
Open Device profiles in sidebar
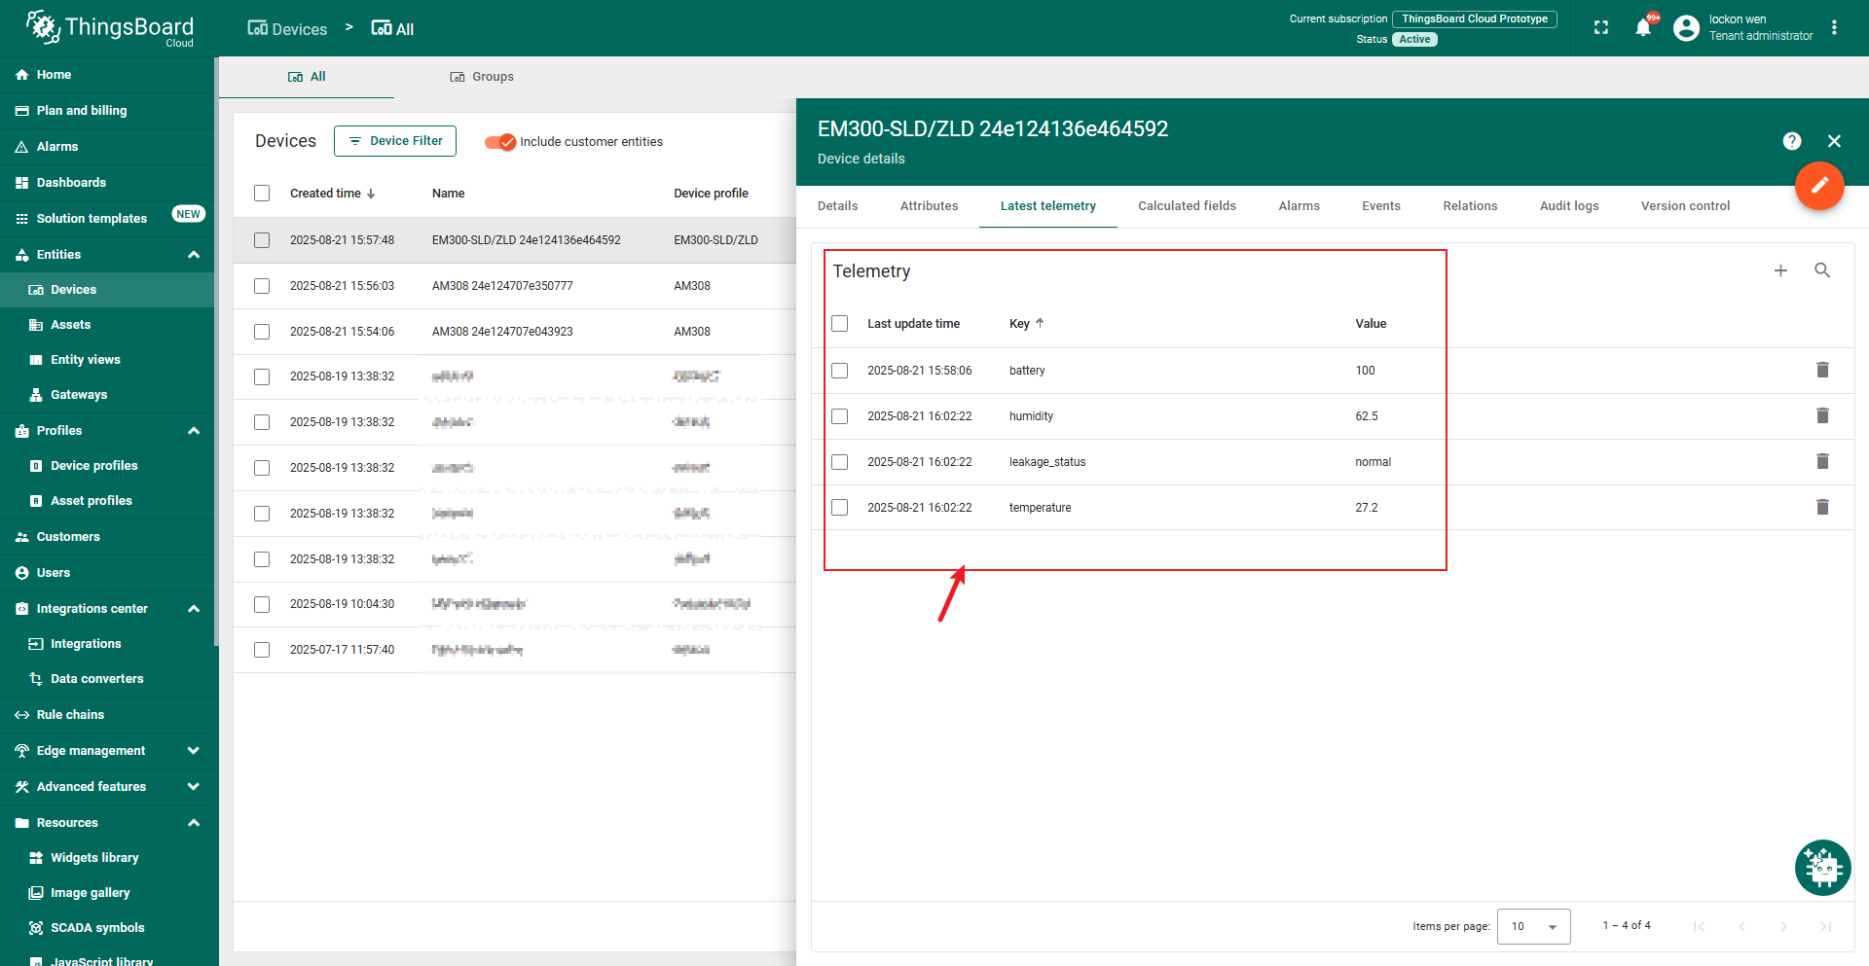[x=107, y=466]
